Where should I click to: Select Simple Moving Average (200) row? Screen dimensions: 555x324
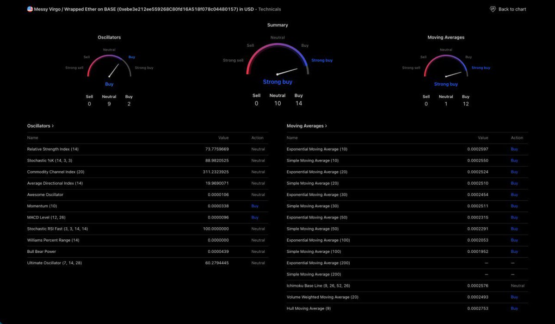[x=407, y=274]
